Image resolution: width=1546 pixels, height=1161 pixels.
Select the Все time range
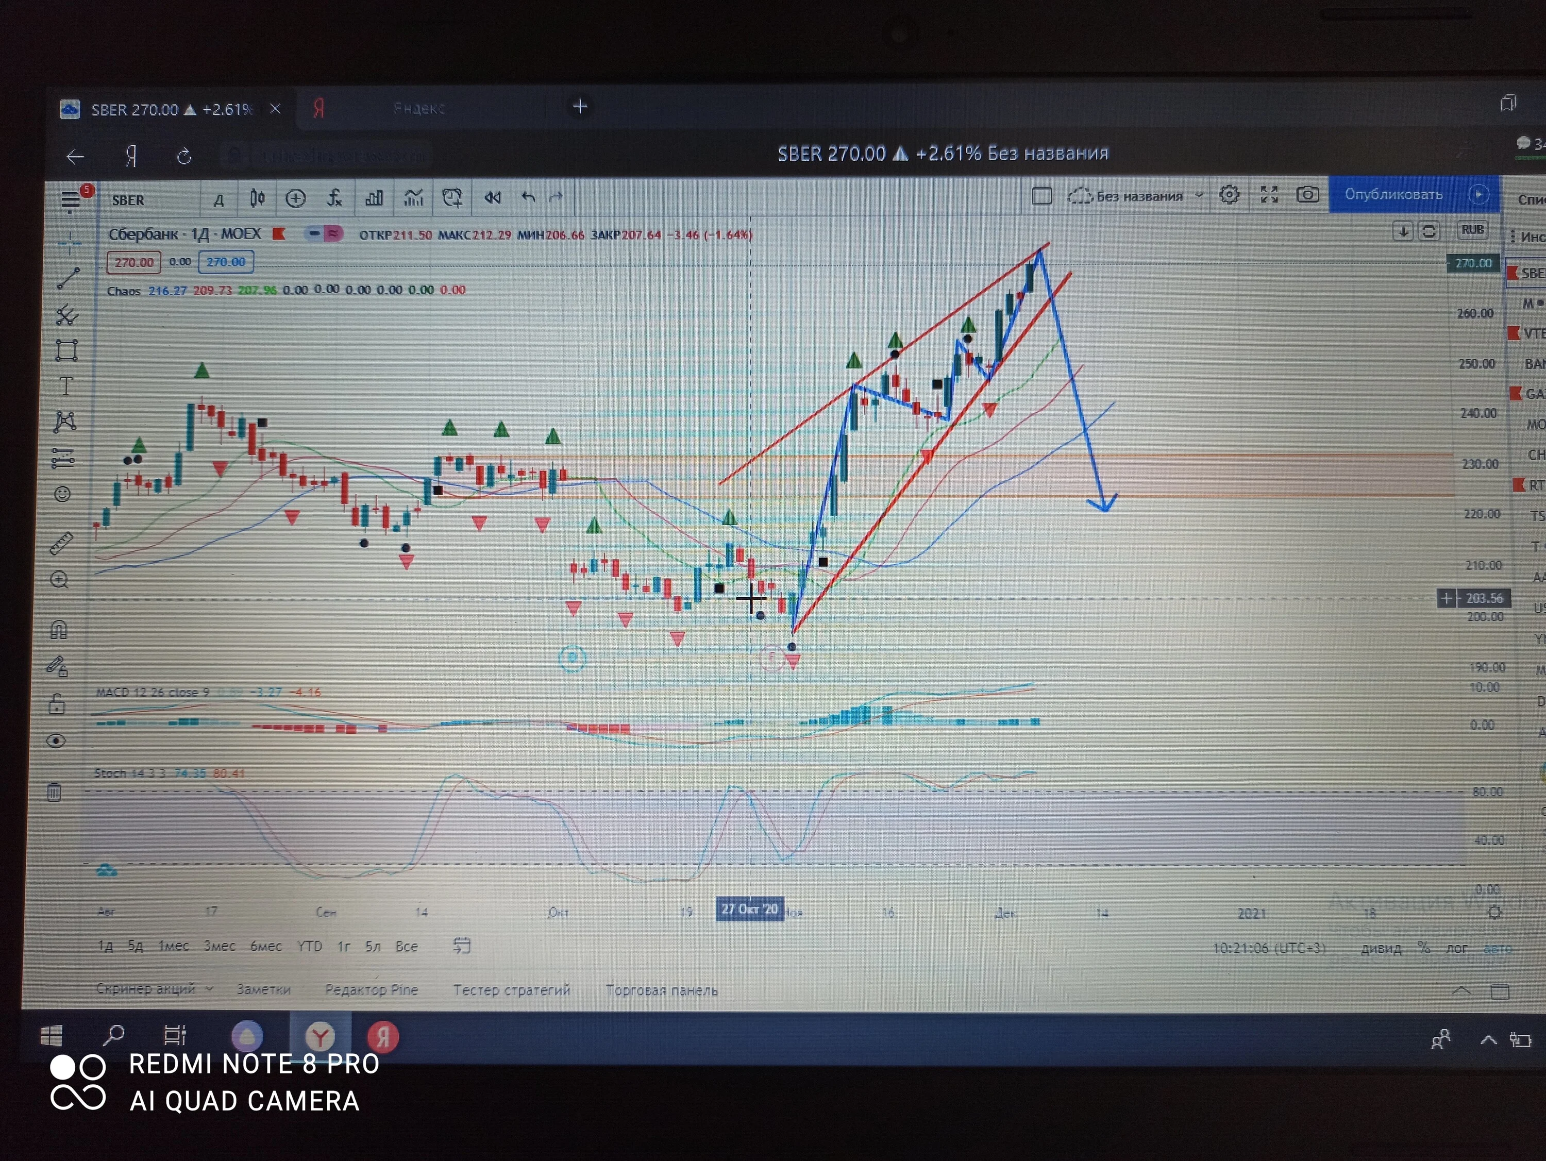406,946
